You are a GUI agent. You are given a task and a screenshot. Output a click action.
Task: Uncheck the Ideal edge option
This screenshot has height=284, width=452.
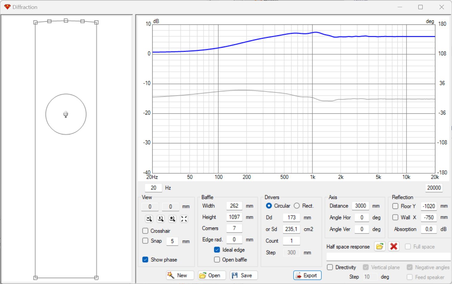tap(217, 250)
